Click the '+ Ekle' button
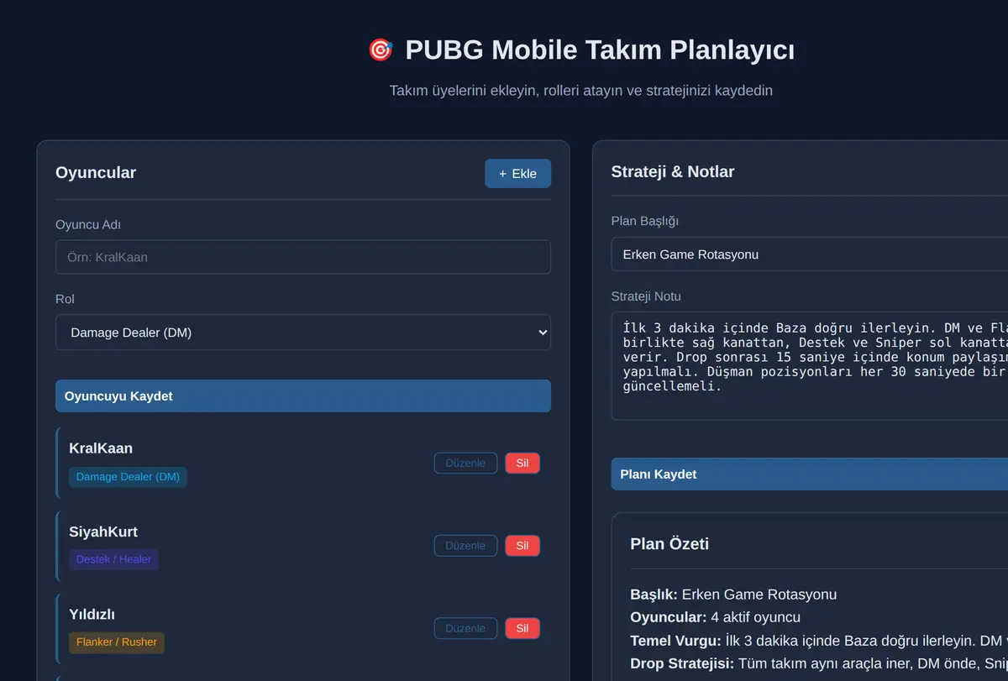This screenshot has width=1008, height=681. pos(517,173)
